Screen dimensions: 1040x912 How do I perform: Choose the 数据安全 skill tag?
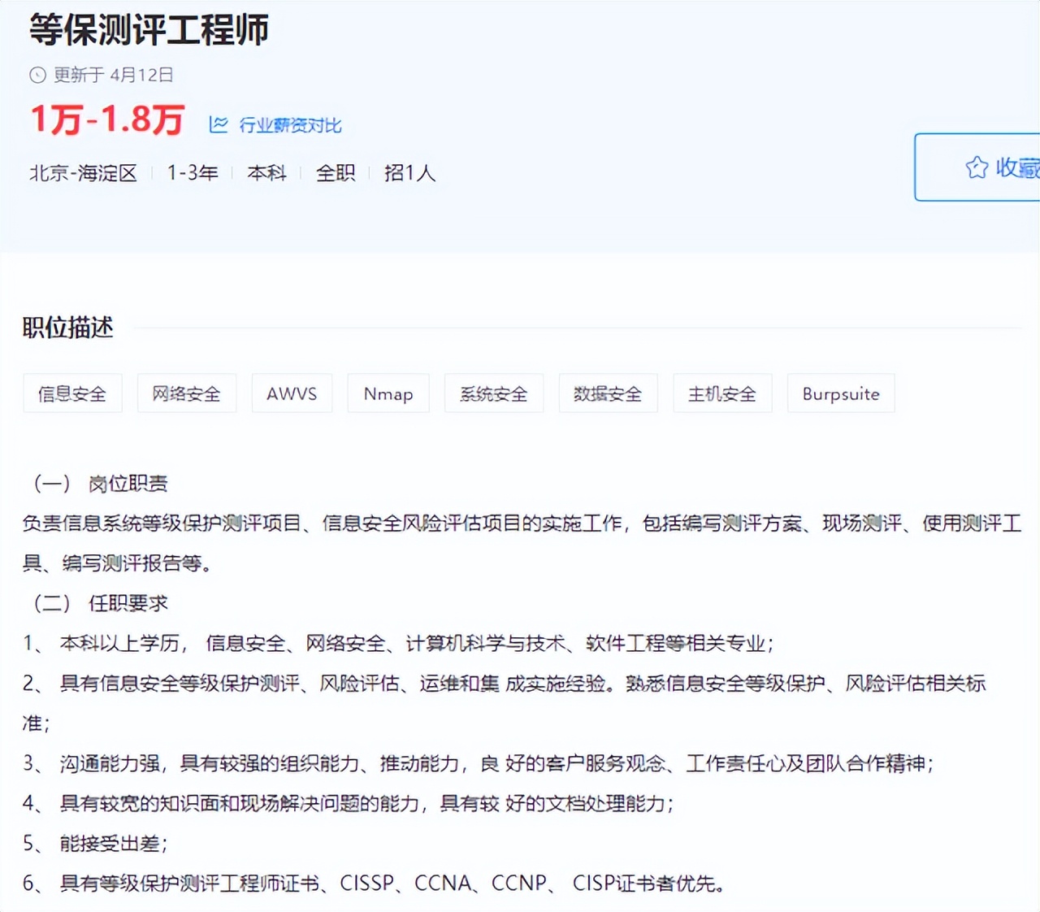(608, 393)
